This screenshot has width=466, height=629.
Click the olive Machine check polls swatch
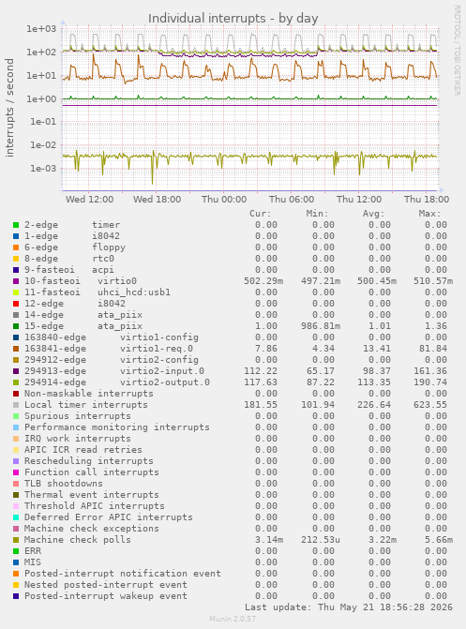pos(16,540)
